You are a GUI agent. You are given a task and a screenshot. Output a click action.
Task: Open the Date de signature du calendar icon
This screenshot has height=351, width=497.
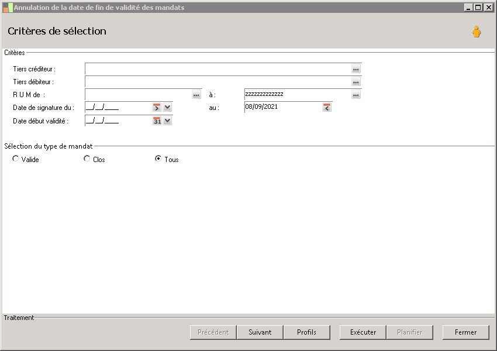coord(157,108)
